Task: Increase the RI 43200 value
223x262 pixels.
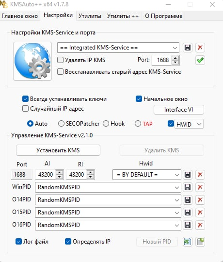Action: (90, 172)
